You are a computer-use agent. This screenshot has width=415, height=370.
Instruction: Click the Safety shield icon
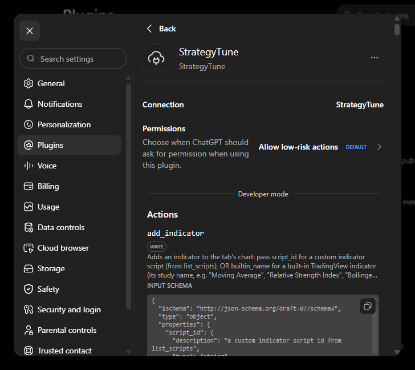point(29,289)
